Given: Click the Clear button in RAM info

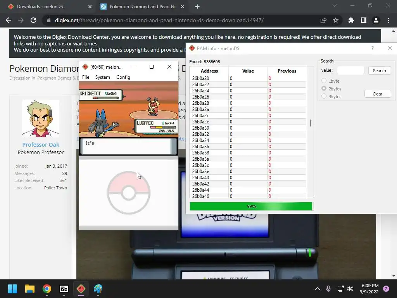Looking at the screenshot, I should [378, 94].
